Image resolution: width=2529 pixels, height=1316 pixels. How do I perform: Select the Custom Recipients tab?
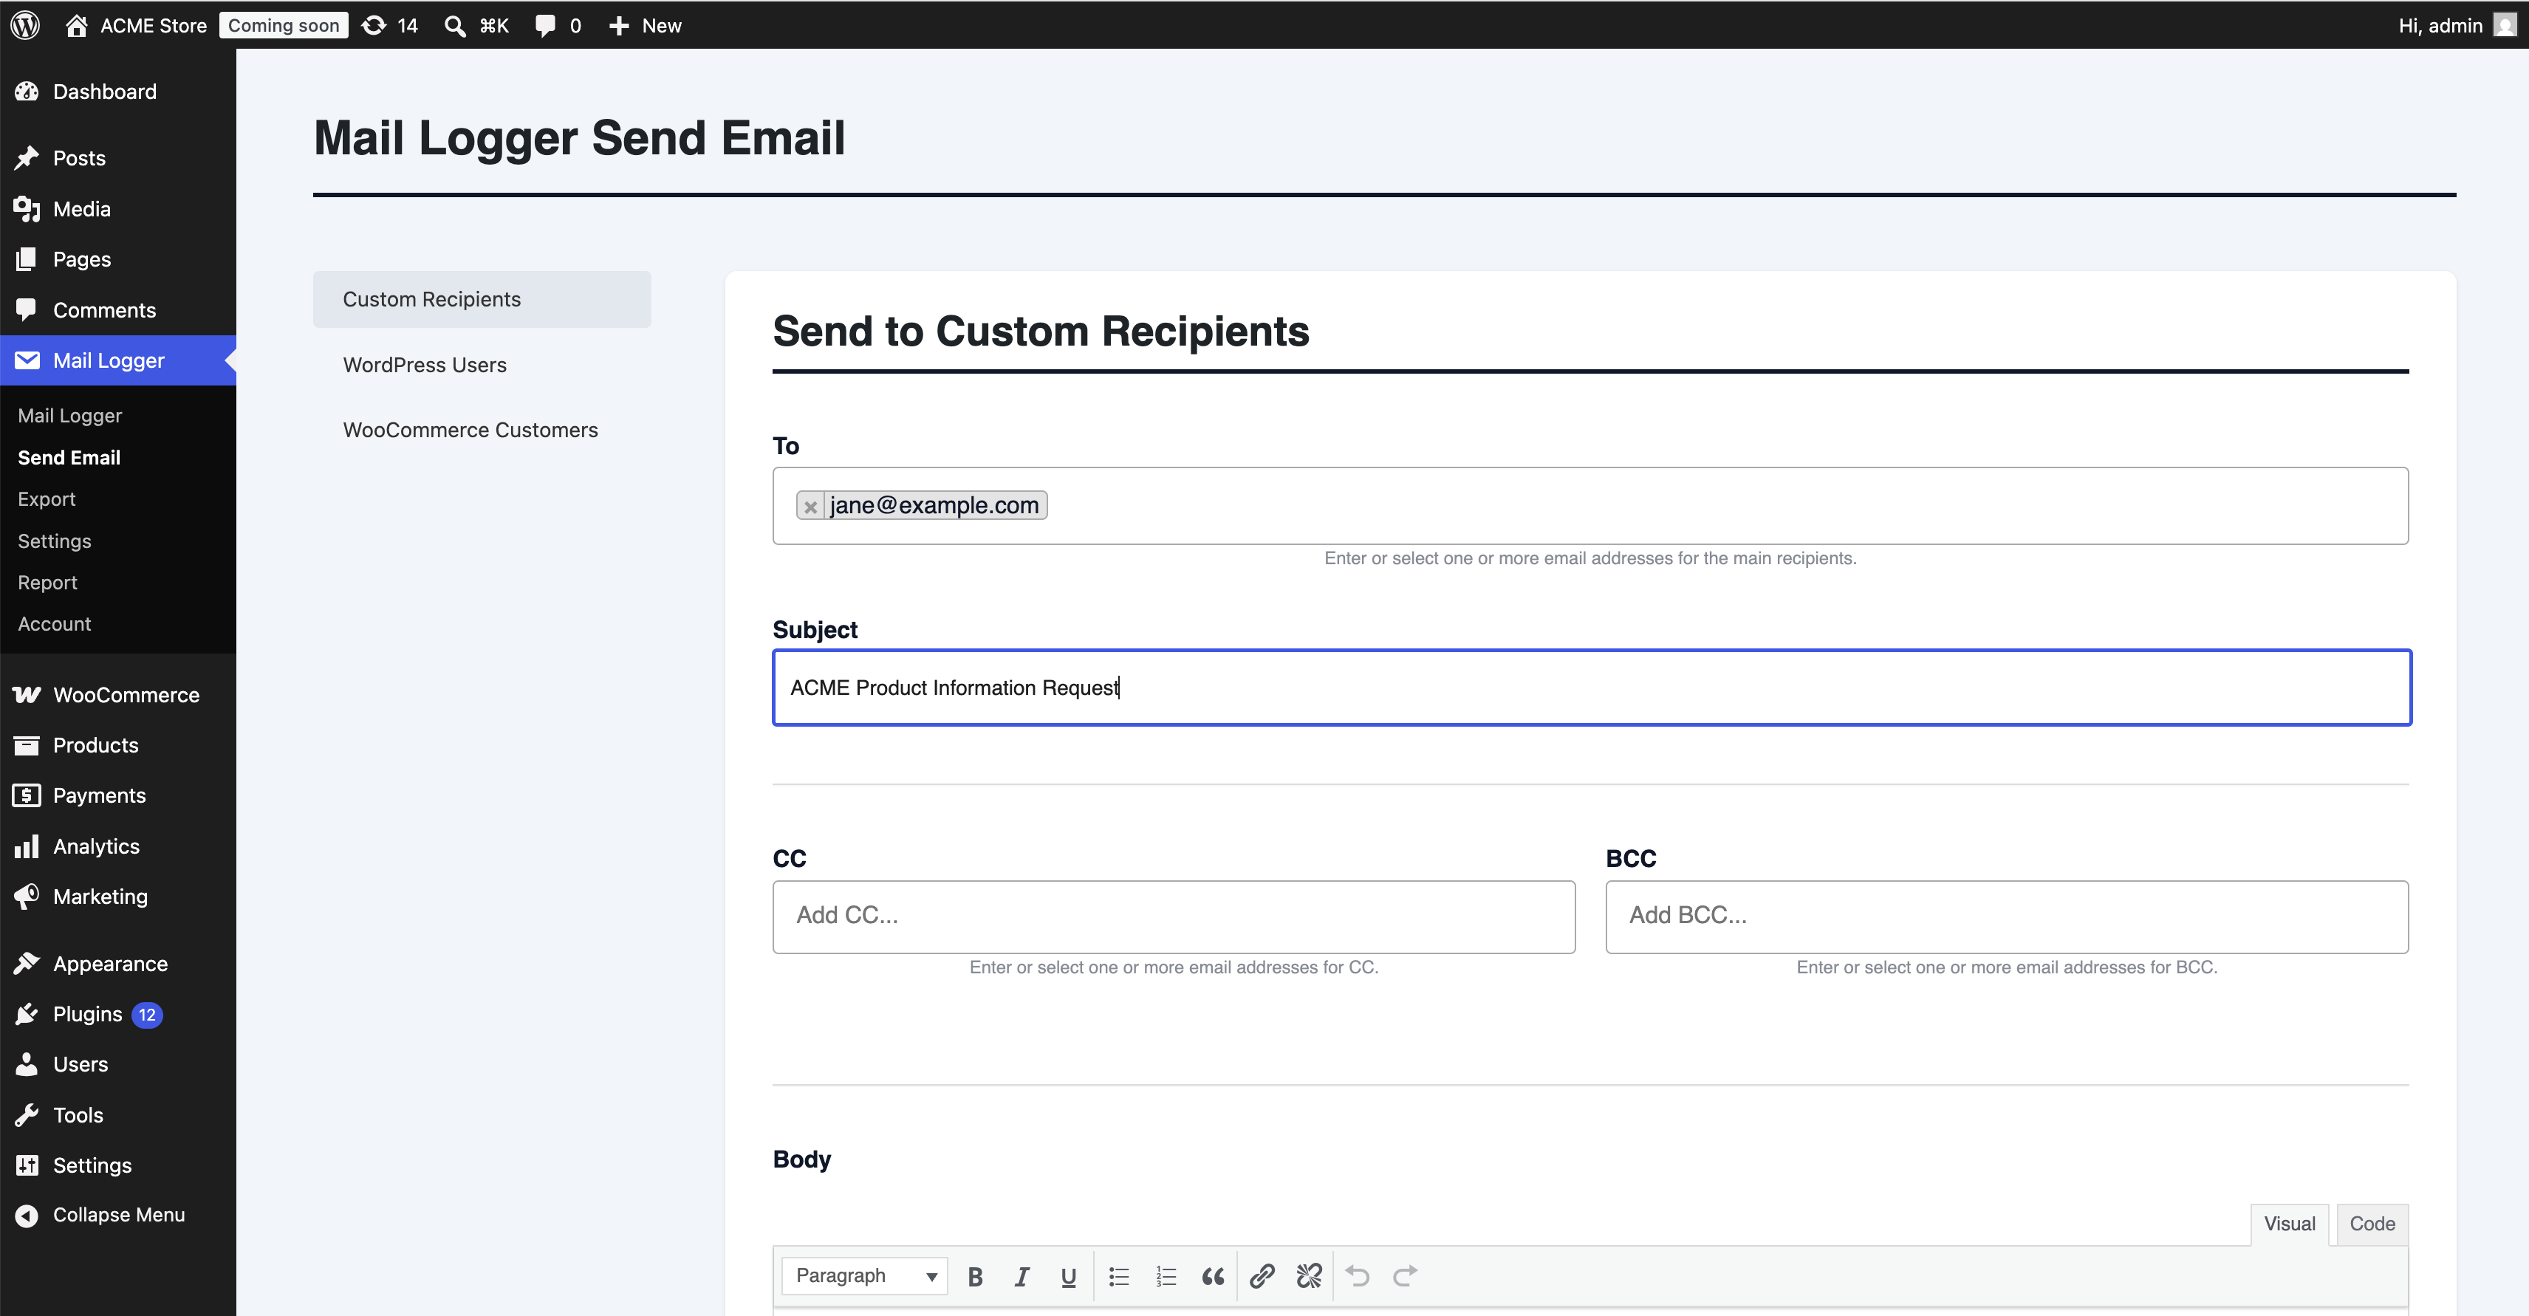[482, 299]
